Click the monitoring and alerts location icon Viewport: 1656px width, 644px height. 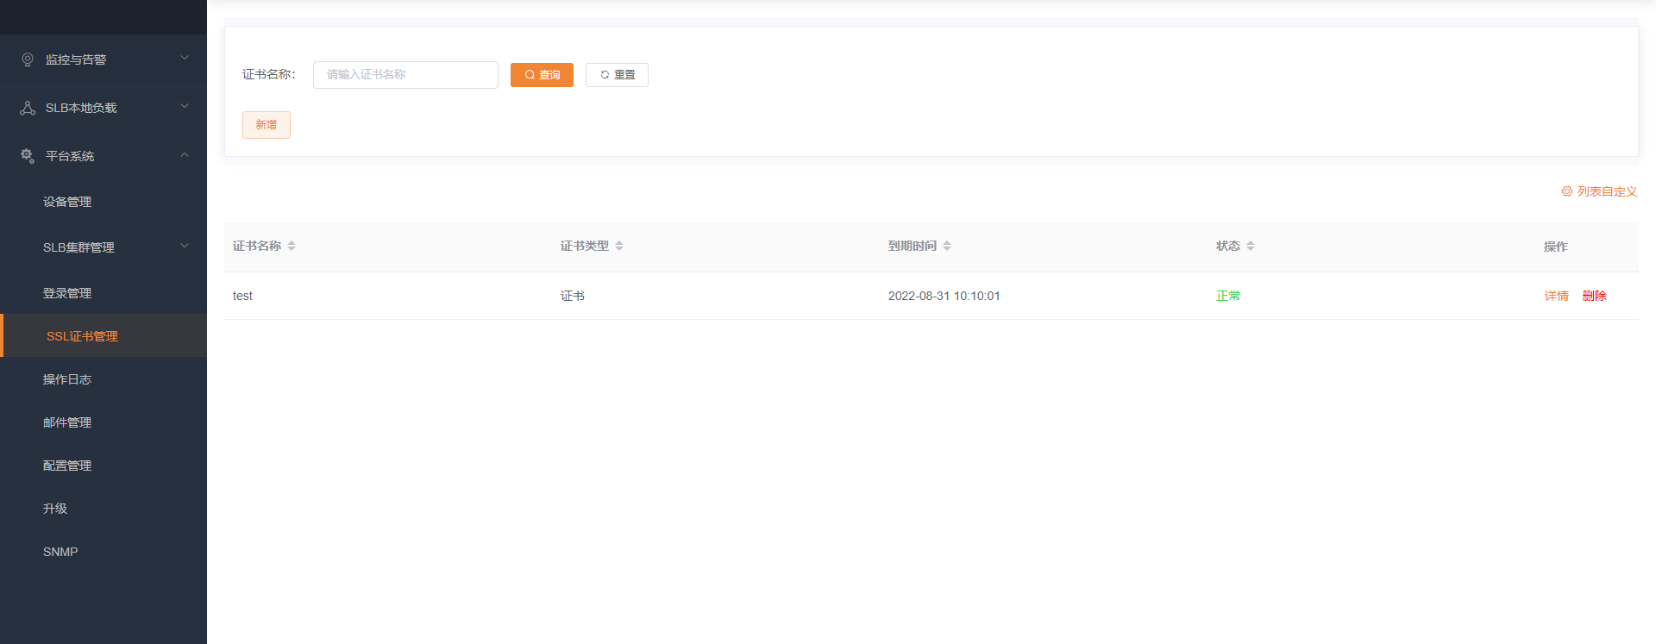coord(28,59)
